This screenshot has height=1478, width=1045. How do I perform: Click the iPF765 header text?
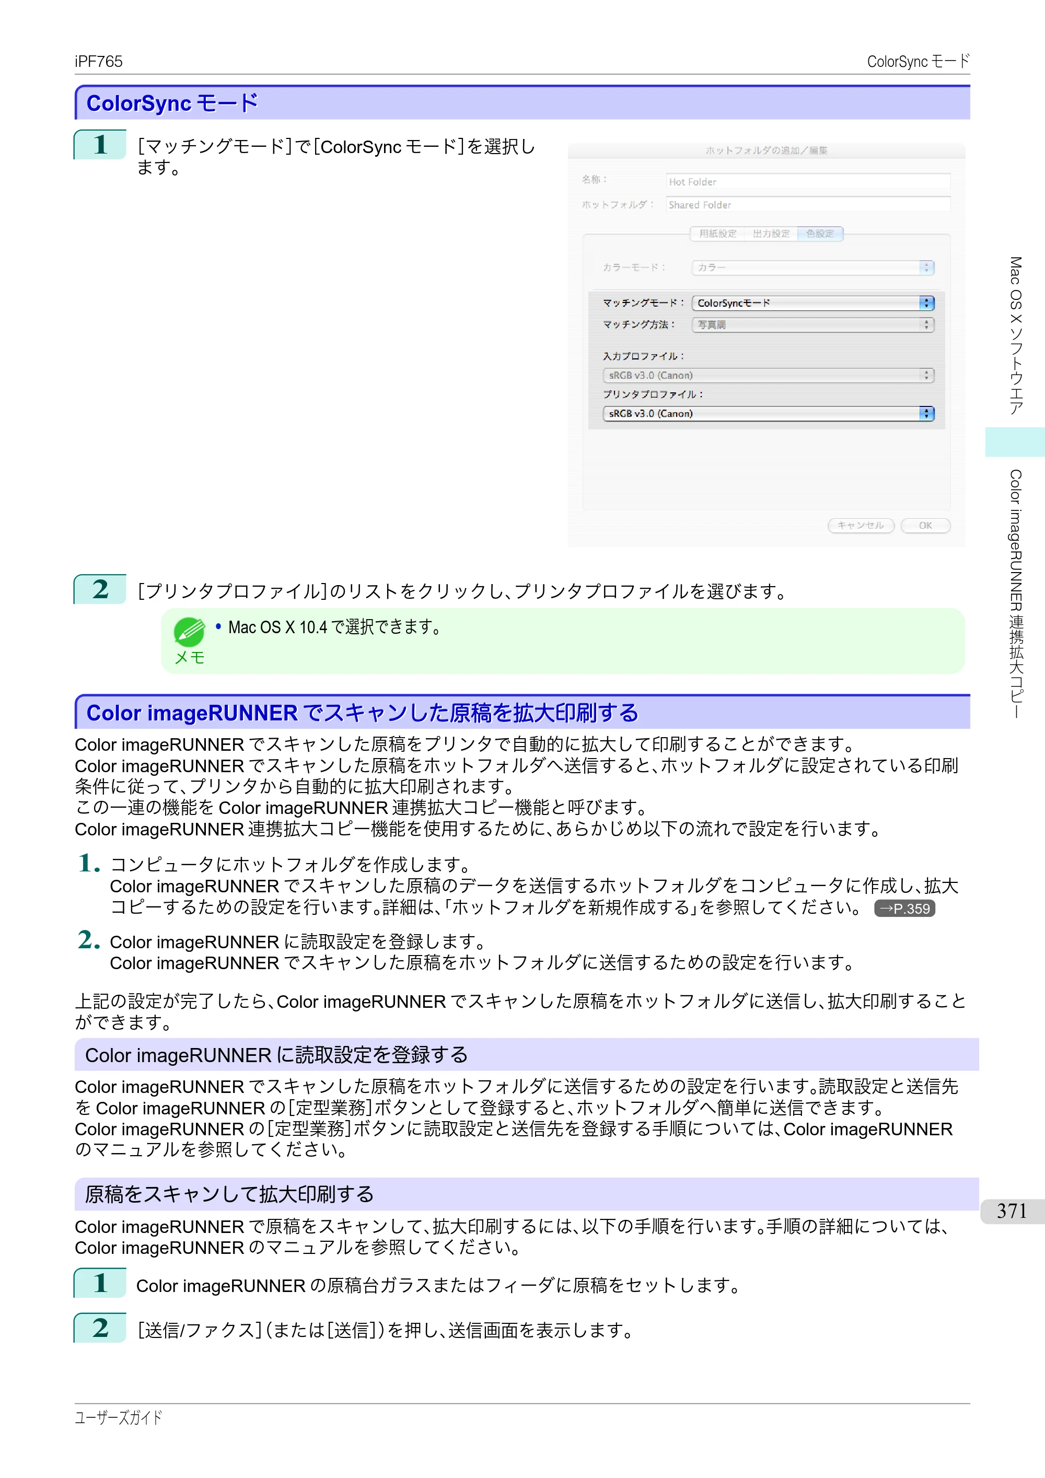tap(99, 61)
